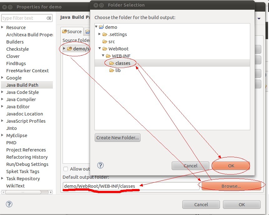269x215 pixels.
Task: Collapse the WEB-INF folder
Action: [103, 56]
